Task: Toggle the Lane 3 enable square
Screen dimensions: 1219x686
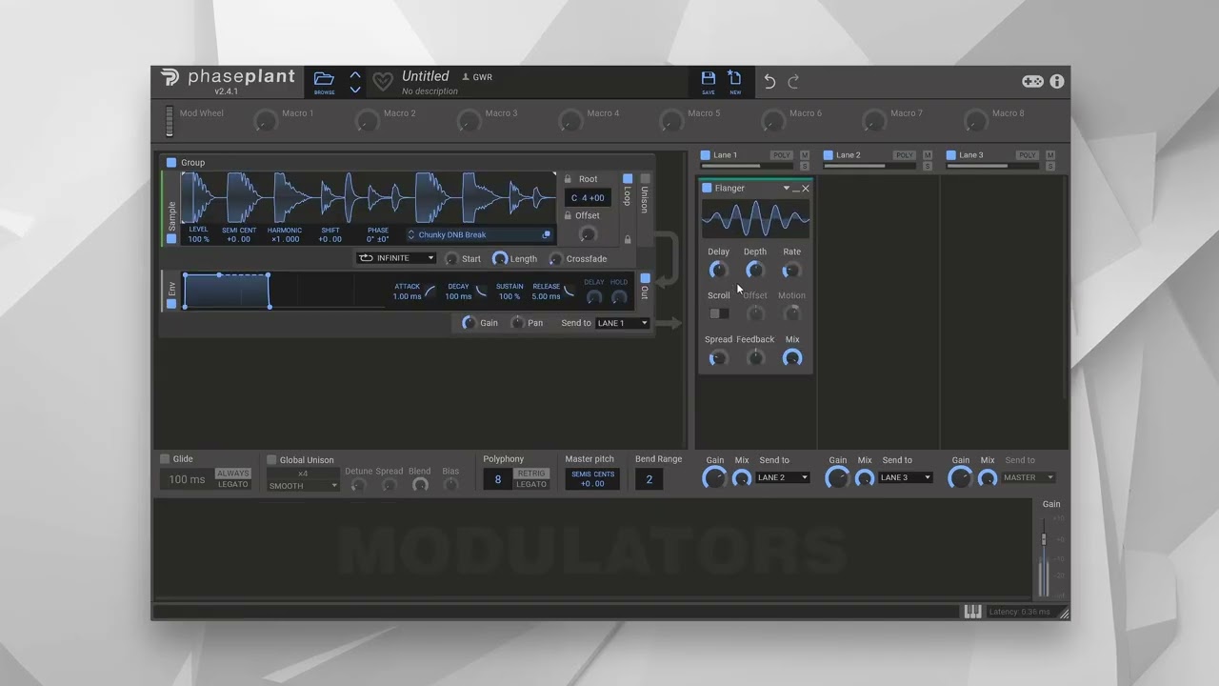Action: click(x=950, y=155)
